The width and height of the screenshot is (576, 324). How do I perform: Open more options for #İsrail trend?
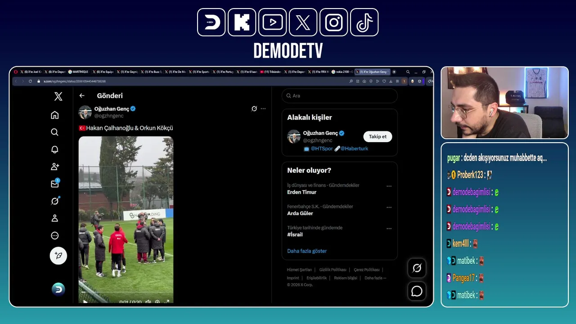389,229
